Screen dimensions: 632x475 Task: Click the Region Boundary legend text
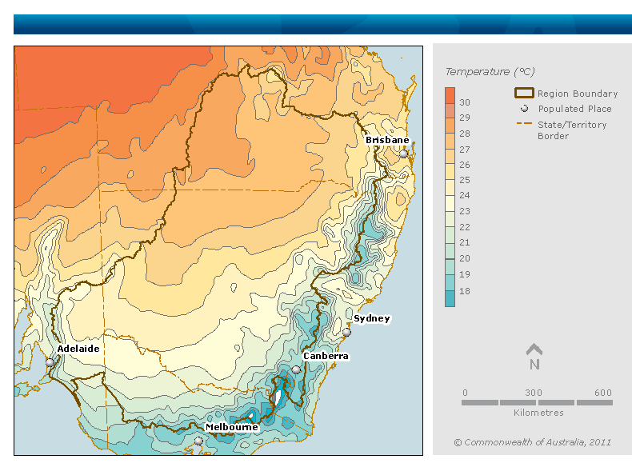point(578,94)
